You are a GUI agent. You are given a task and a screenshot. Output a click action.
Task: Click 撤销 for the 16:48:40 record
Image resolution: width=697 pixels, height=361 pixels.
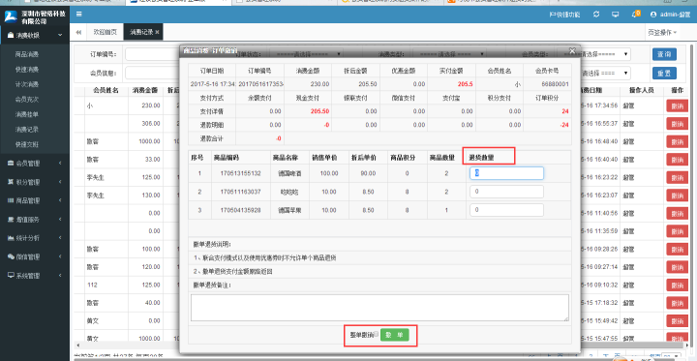pyautogui.click(x=677, y=142)
